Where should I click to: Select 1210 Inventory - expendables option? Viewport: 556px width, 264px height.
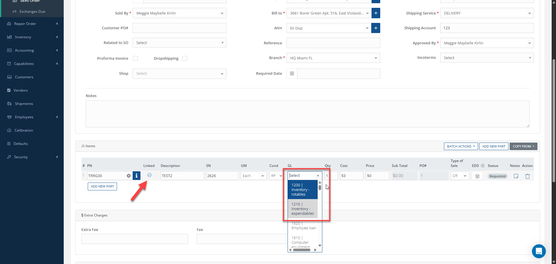[302, 209]
